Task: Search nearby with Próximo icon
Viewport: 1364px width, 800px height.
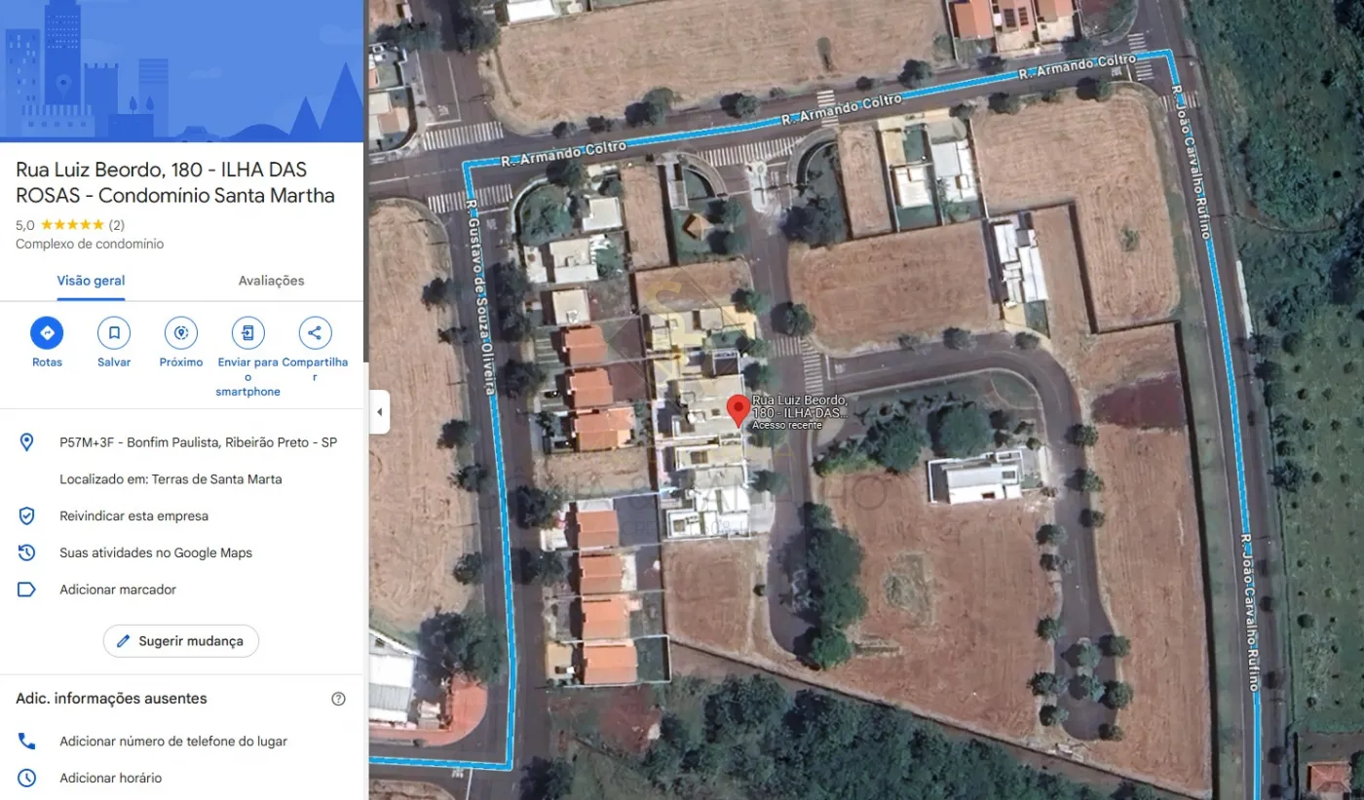Action: (x=181, y=333)
